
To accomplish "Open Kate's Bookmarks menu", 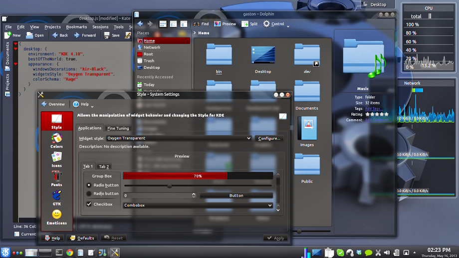I will click(x=76, y=27).
